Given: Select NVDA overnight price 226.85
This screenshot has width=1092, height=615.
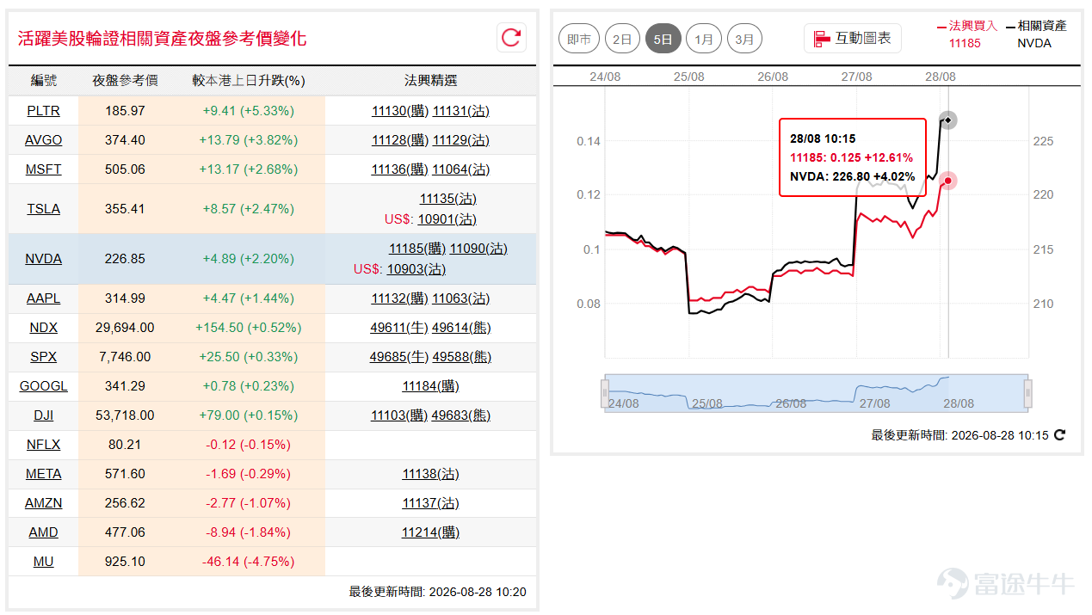Looking at the screenshot, I should coord(125,259).
